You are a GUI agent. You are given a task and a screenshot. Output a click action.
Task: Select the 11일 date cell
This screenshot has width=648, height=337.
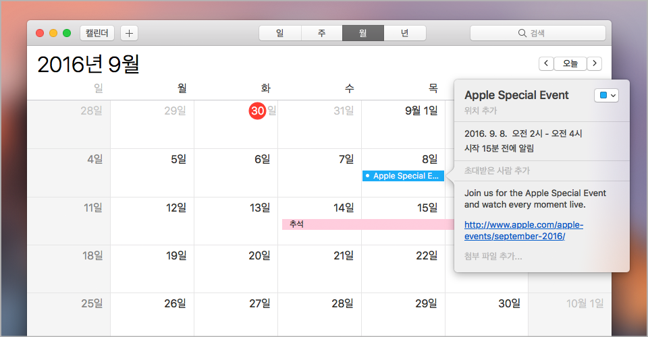pyautogui.click(x=69, y=221)
